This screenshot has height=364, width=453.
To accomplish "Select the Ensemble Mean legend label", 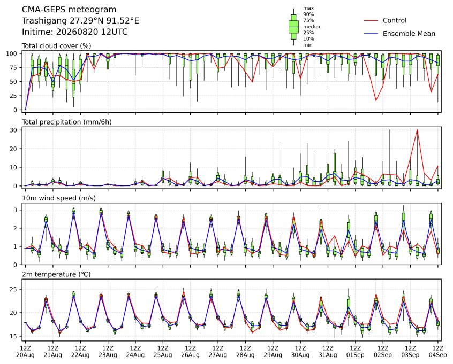I will pos(409,34).
